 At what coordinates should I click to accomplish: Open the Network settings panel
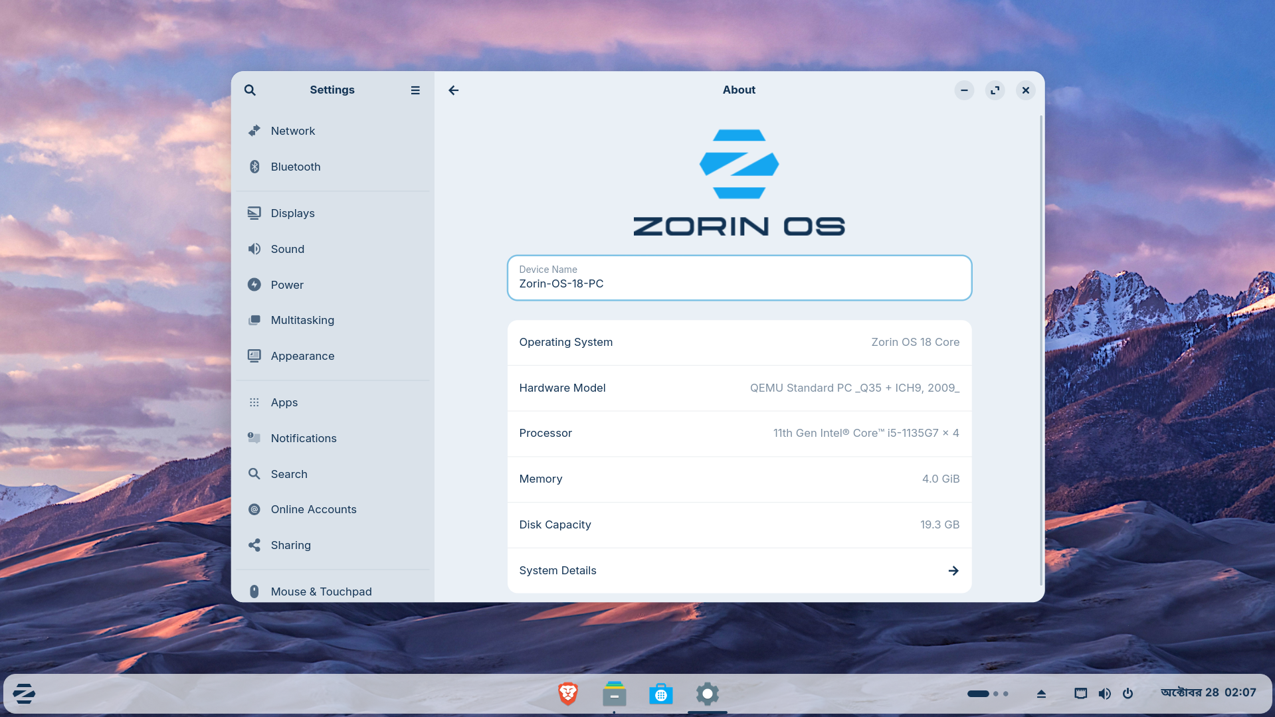(x=333, y=131)
